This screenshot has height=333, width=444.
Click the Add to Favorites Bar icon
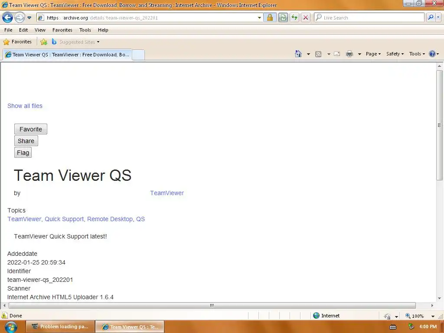tap(44, 42)
